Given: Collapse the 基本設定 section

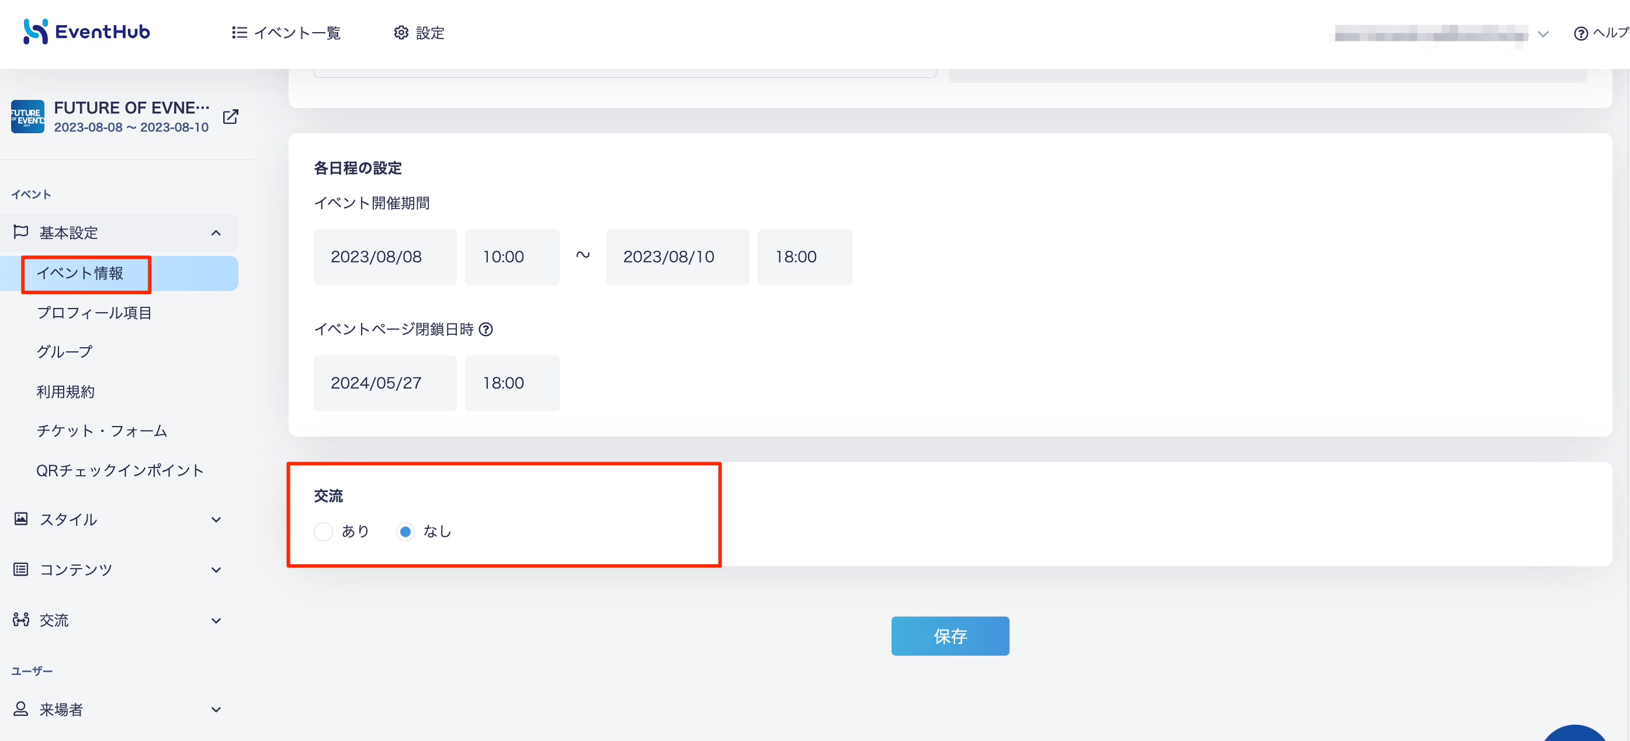Looking at the screenshot, I should click(216, 233).
